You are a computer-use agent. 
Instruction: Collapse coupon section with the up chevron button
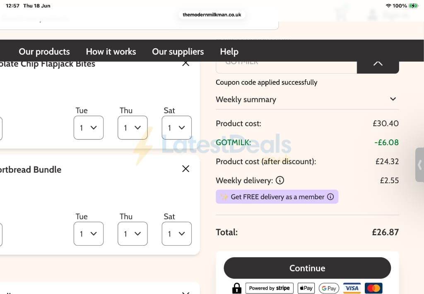[x=378, y=67]
